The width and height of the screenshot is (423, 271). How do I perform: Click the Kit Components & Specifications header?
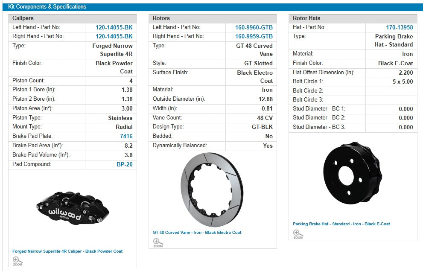coord(47,7)
